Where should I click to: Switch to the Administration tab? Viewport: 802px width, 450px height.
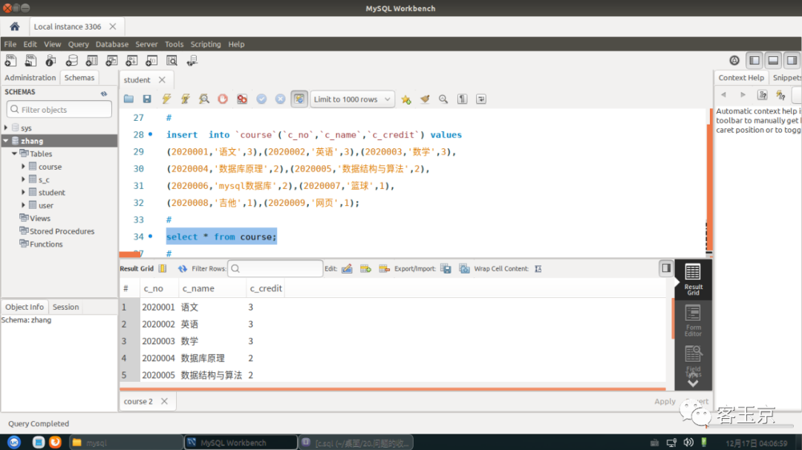[30, 78]
